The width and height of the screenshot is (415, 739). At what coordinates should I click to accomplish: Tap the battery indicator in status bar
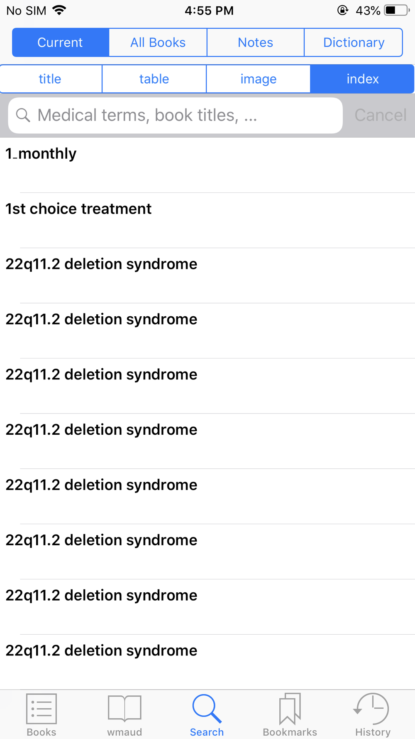396,10
